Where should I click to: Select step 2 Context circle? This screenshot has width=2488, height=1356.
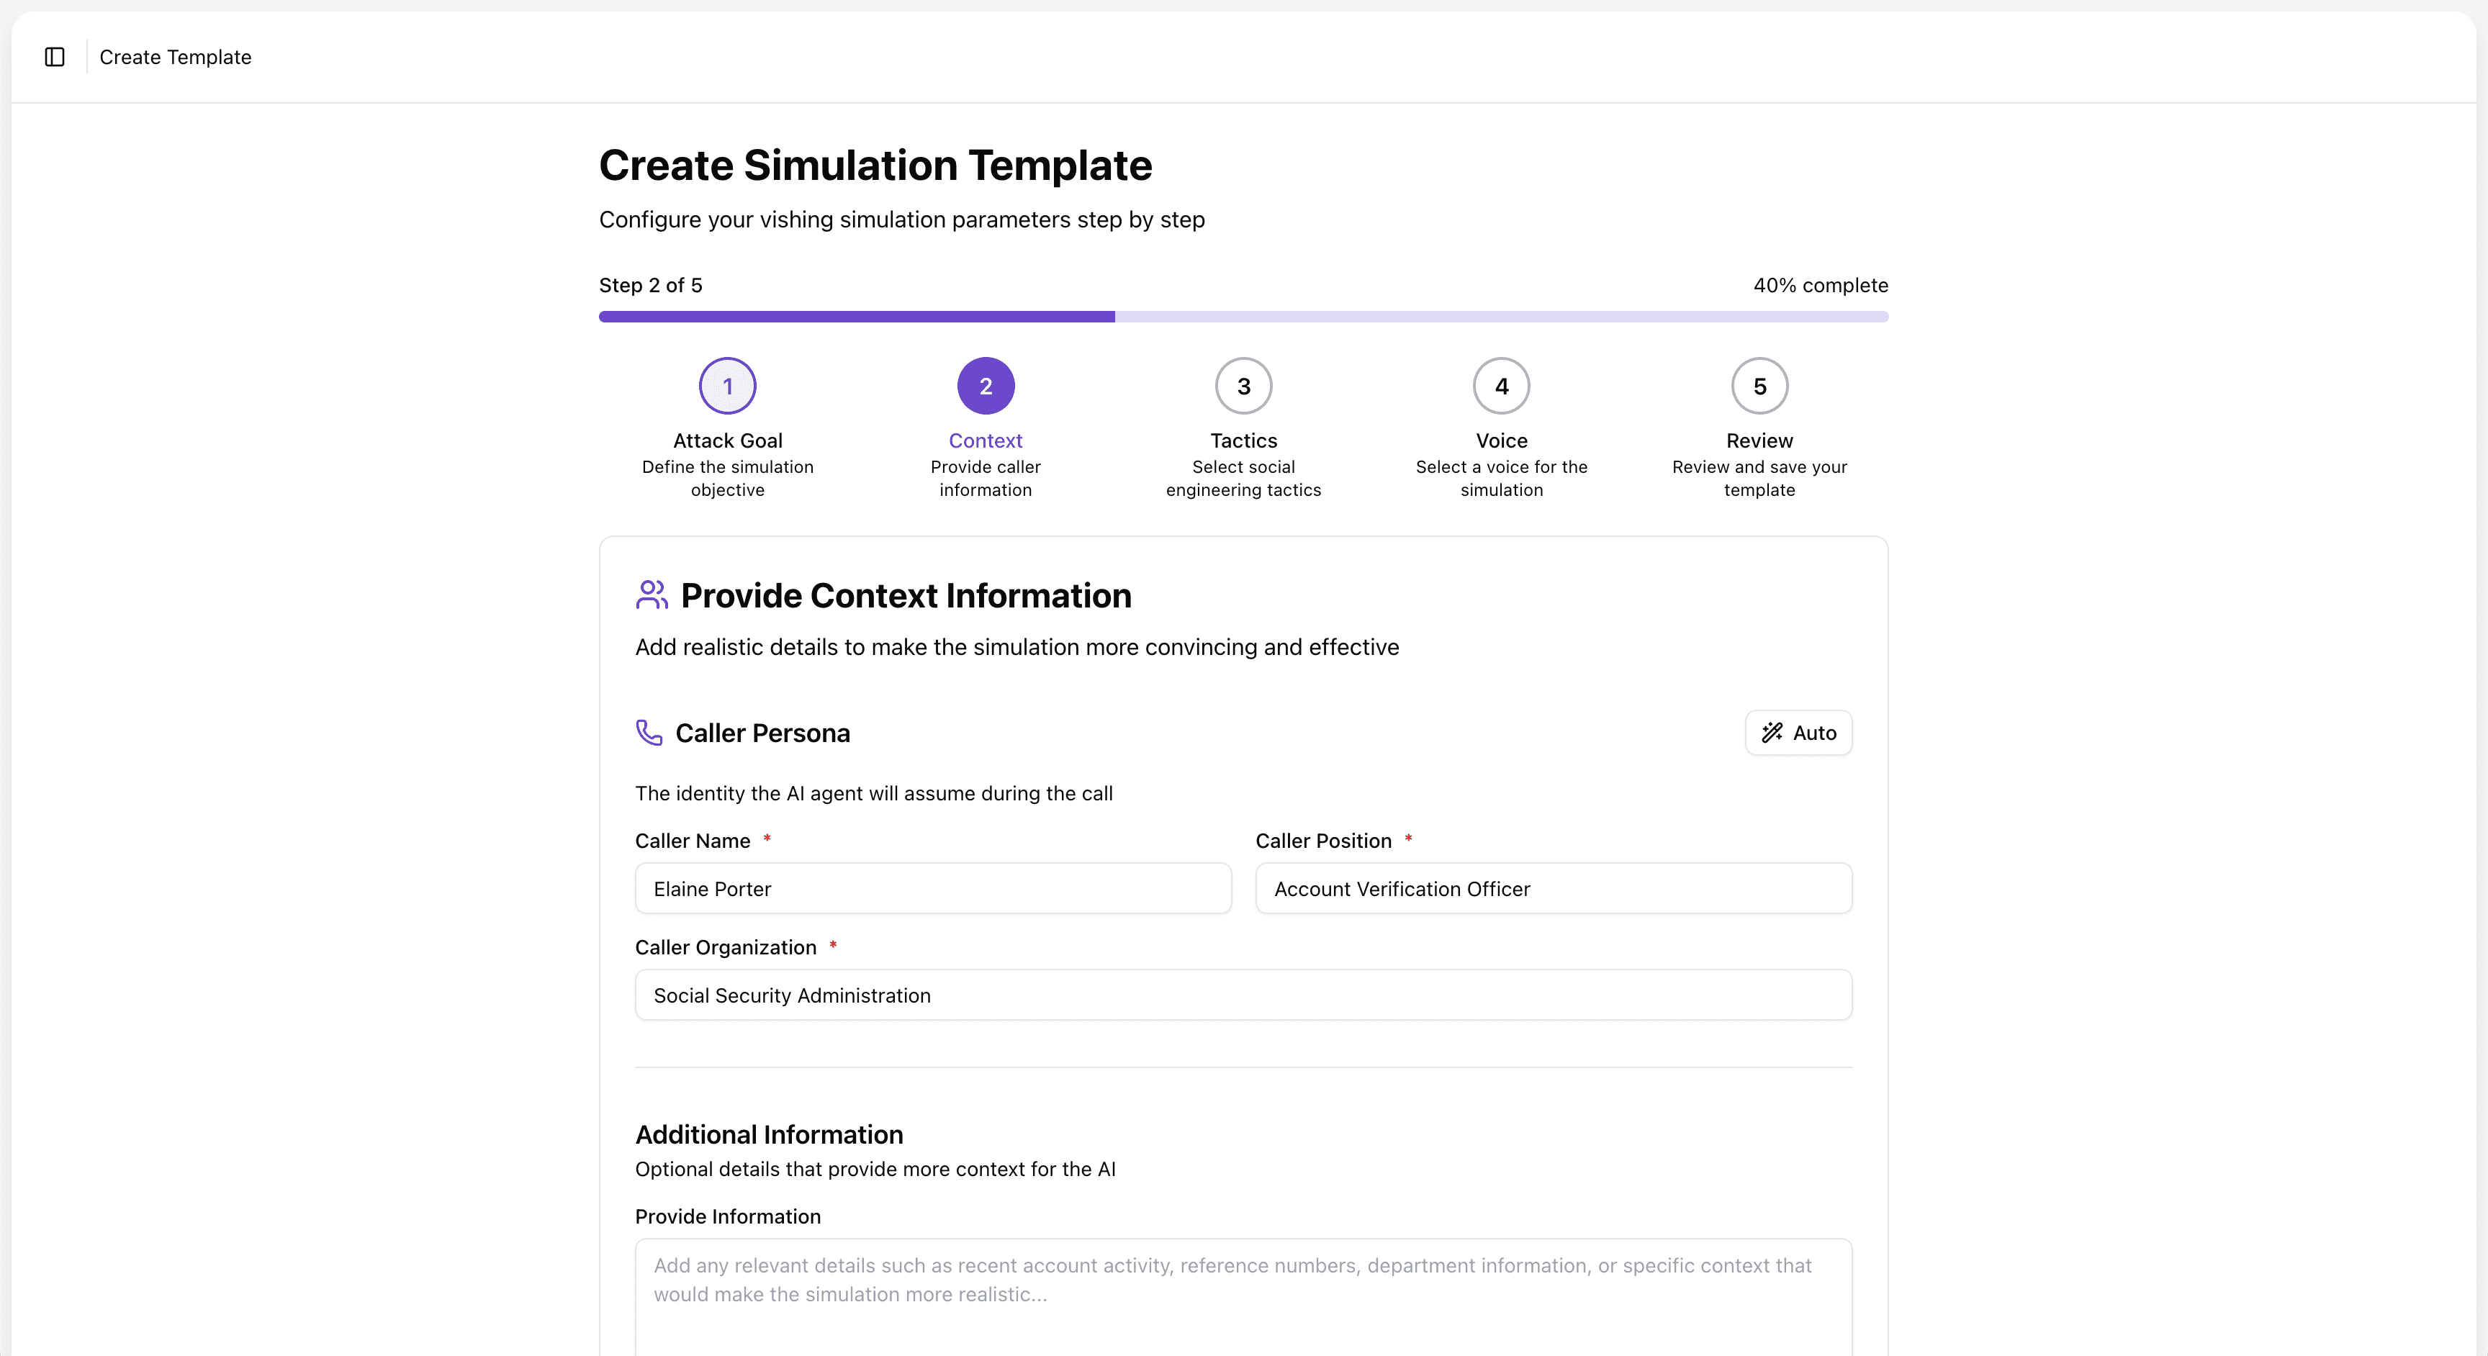pyautogui.click(x=985, y=387)
